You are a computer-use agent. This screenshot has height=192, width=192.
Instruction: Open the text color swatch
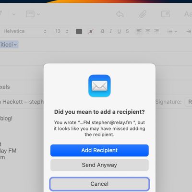[x=79, y=31]
